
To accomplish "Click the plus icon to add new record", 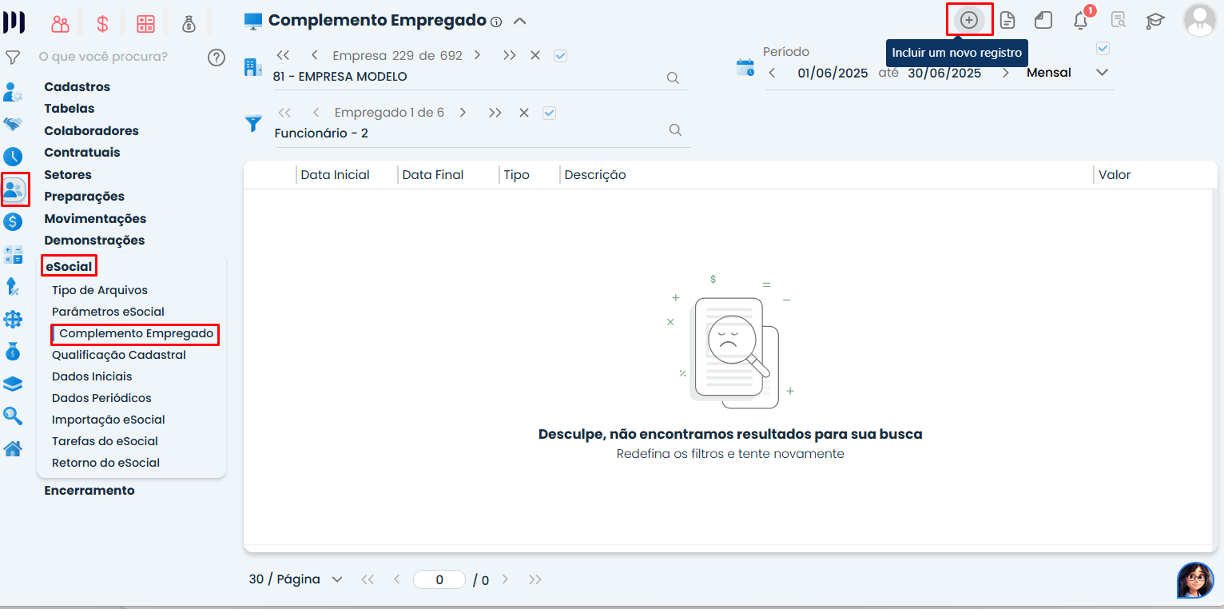I will click(968, 20).
